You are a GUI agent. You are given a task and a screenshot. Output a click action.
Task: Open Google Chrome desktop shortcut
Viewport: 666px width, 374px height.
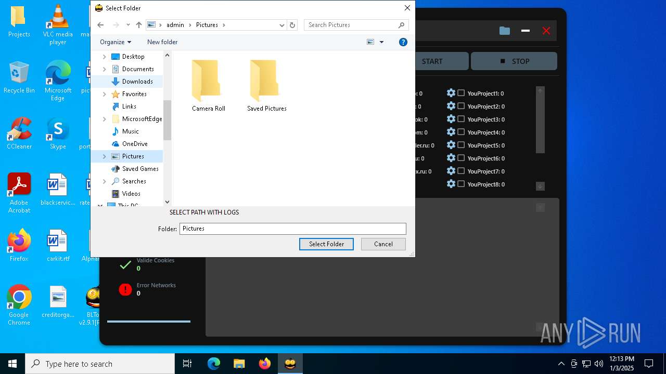tap(19, 305)
